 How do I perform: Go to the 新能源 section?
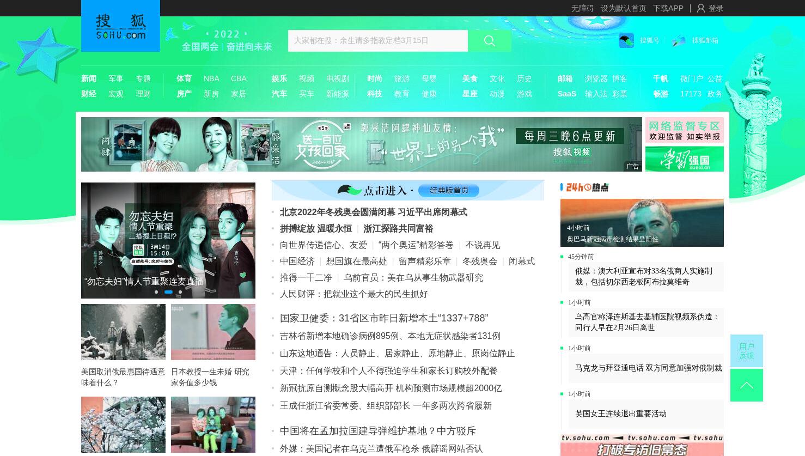(x=338, y=94)
